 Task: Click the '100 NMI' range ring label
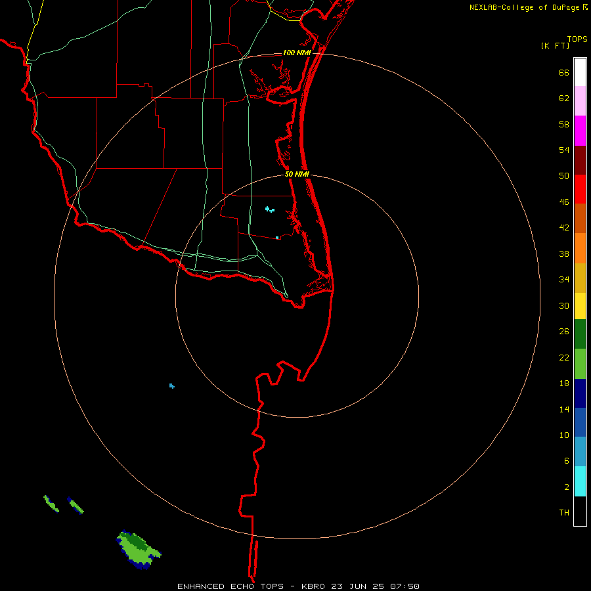[x=297, y=53]
